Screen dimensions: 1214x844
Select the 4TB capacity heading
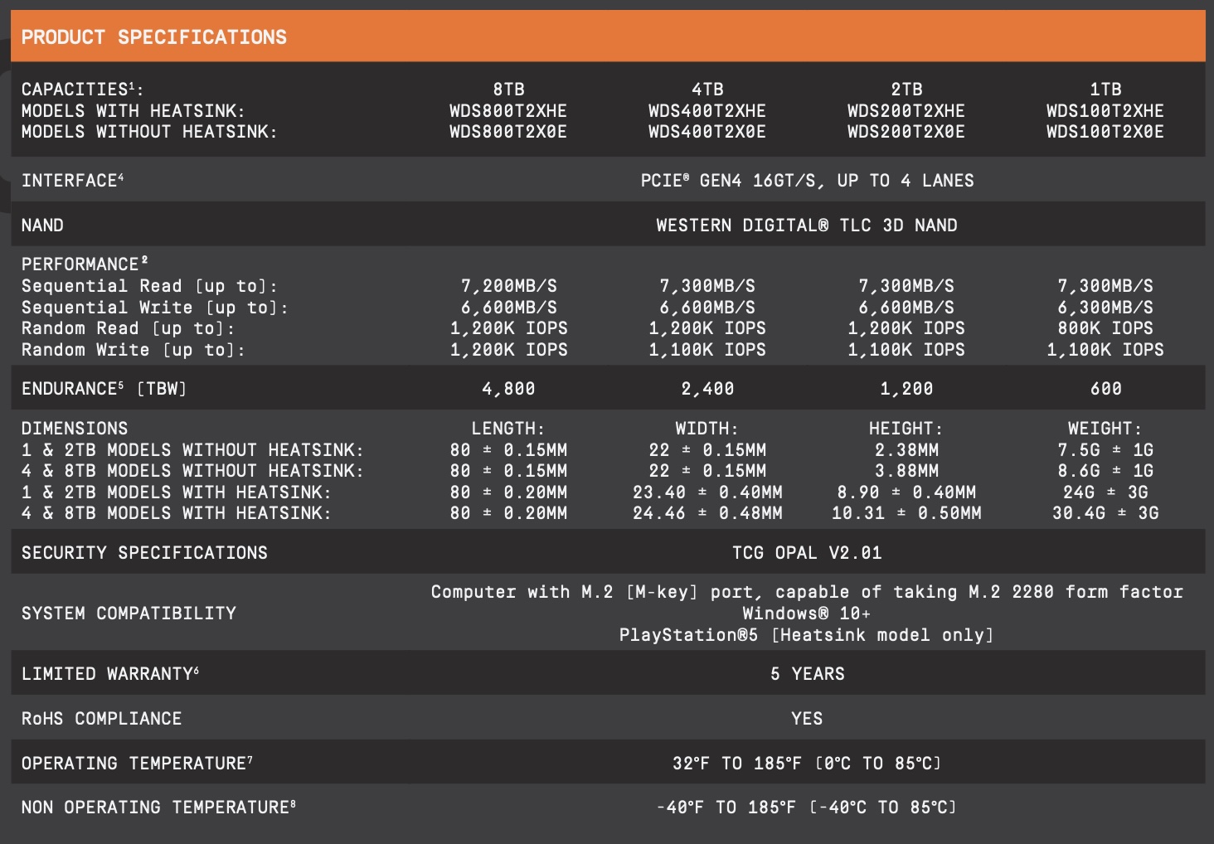(707, 90)
